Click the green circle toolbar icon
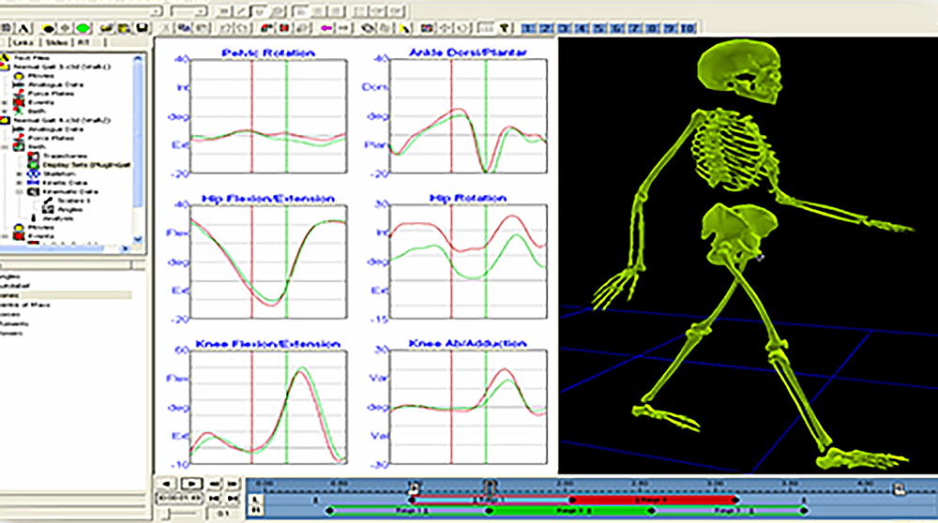Viewport: 938px width, 523px height. (x=83, y=27)
